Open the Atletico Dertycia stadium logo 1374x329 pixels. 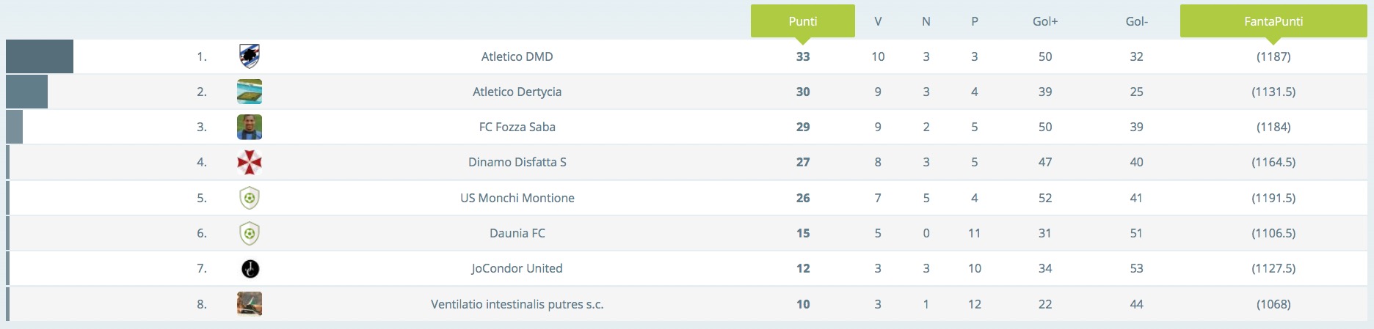point(250,92)
